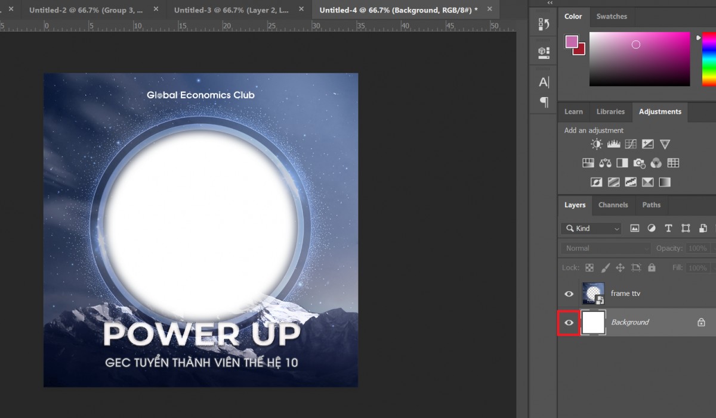The height and width of the screenshot is (418, 716).
Task: Filter layers by type (T) icon
Action: click(x=668, y=228)
